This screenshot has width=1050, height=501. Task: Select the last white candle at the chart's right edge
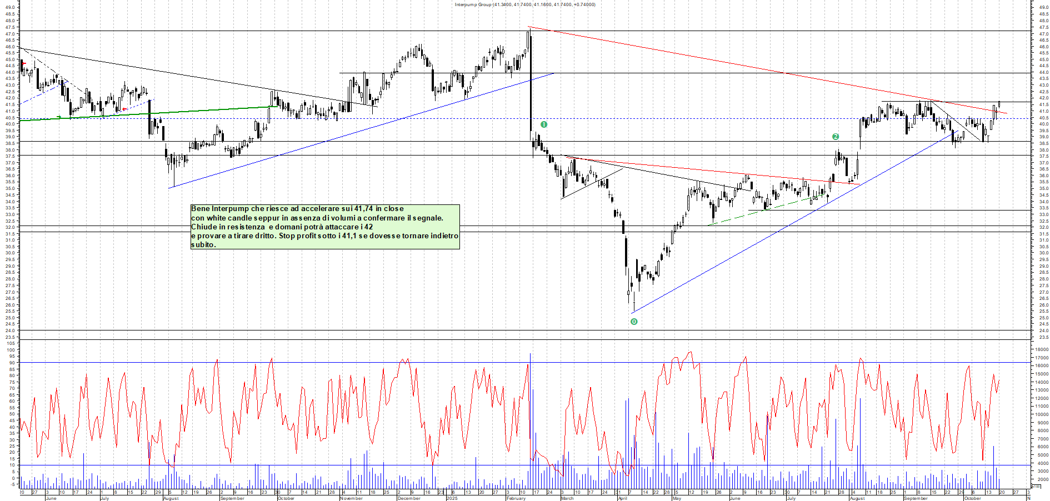click(x=999, y=104)
